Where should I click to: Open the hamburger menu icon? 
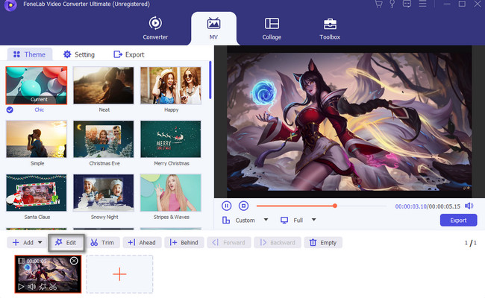pyautogui.click(x=422, y=4)
